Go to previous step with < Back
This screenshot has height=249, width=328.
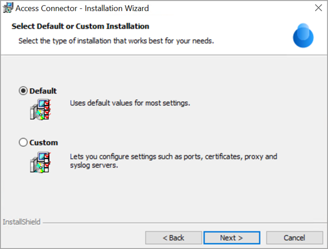[173, 238]
